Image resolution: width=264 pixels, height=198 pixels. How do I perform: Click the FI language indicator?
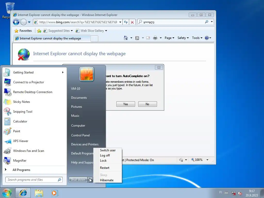[x=220, y=192]
